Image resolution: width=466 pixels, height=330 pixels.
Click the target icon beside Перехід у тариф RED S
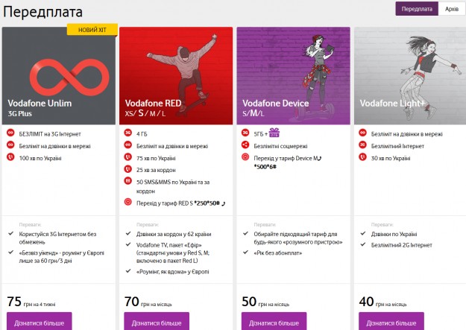pos(127,202)
